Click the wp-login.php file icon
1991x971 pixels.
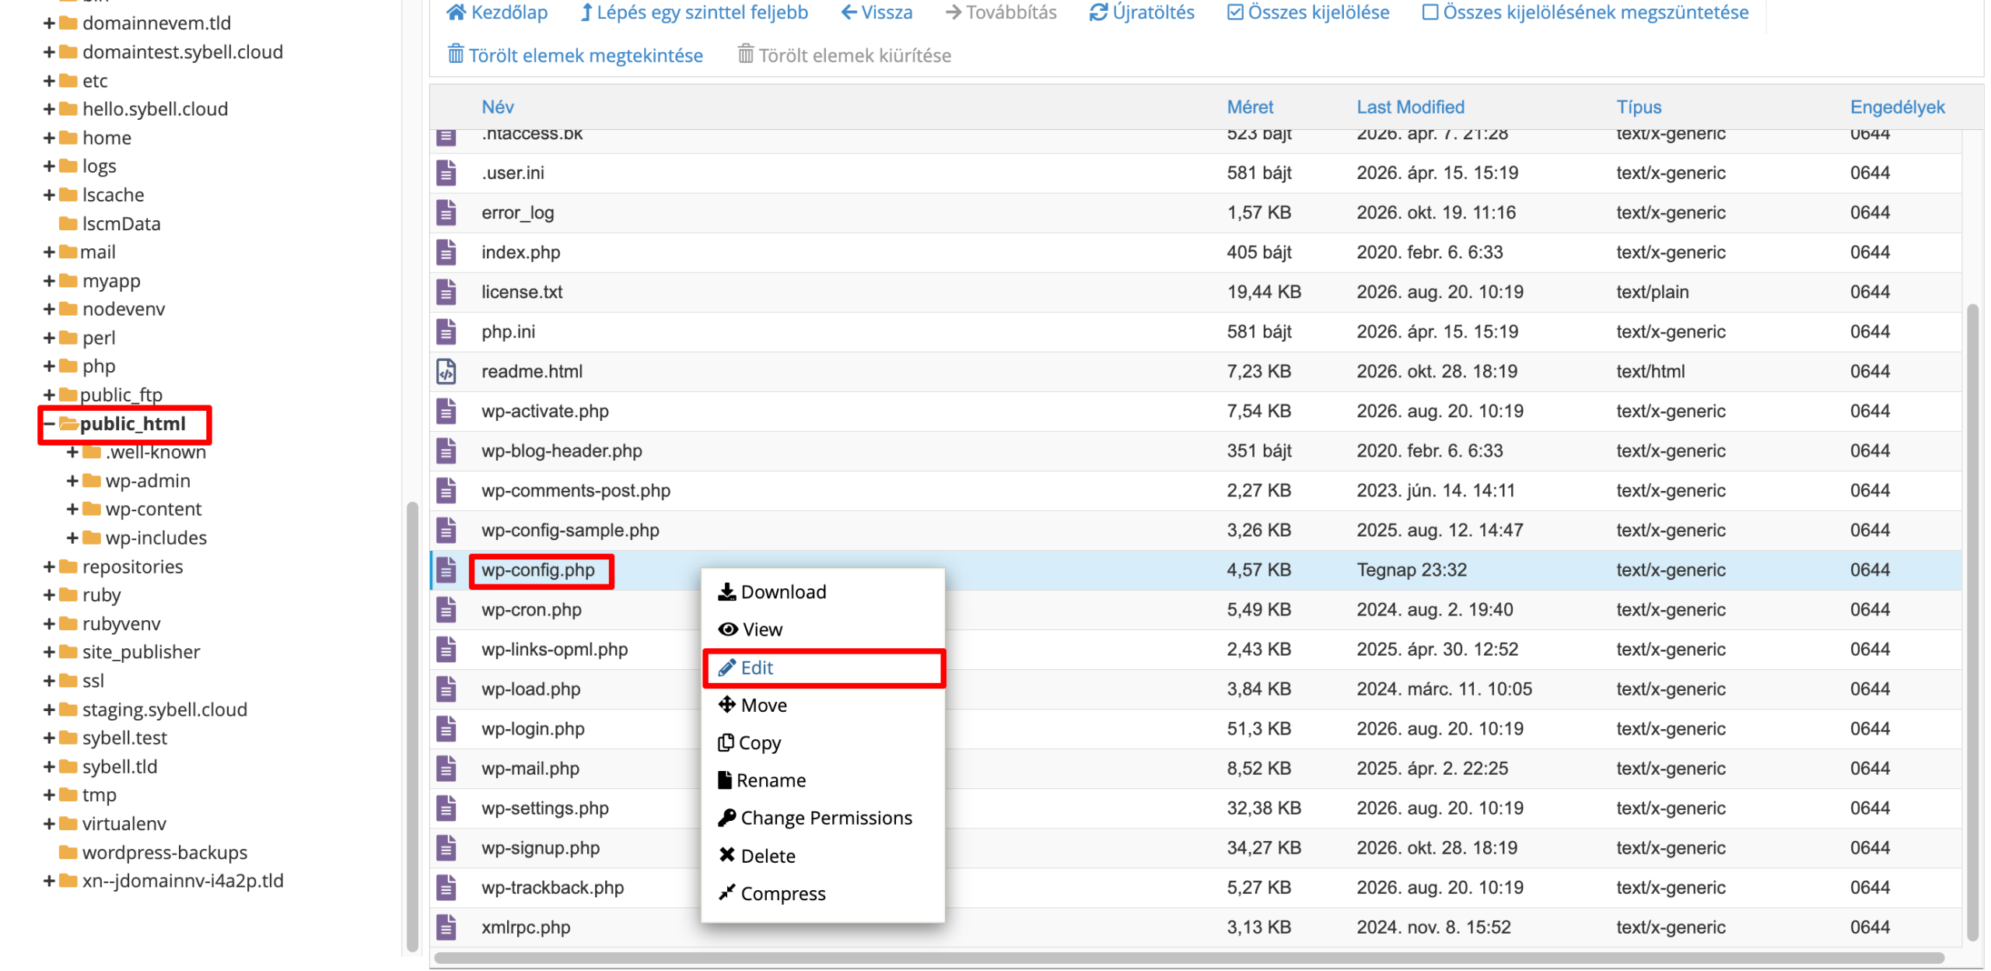[x=446, y=729]
